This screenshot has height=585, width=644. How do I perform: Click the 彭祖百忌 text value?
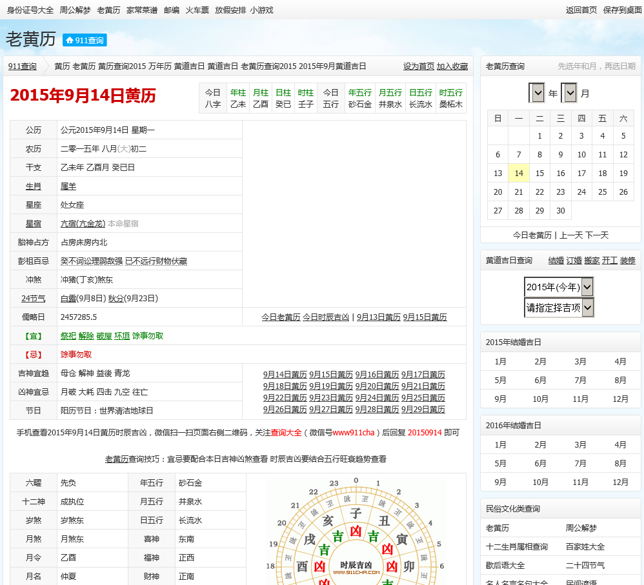pos(124,261)
